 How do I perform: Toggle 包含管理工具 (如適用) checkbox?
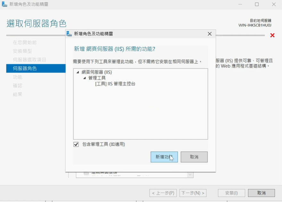pyautogui.click(x=76, y=144)
